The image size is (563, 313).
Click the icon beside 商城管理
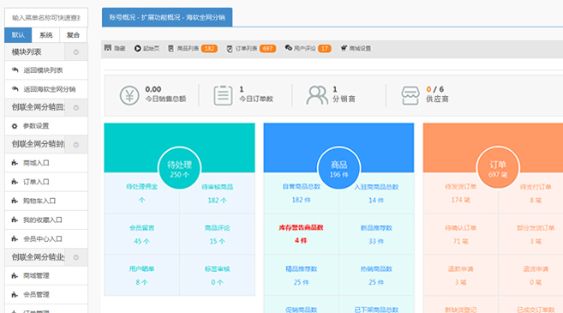pyautogui.click(x=15, y=275)
